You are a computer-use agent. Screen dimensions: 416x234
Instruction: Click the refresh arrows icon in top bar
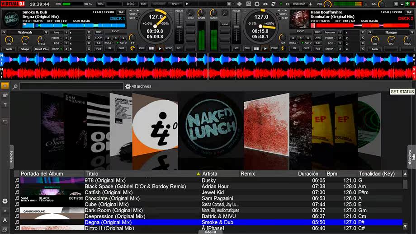[273, 4]
